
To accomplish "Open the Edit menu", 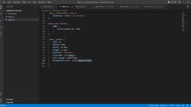I will 9,2.
